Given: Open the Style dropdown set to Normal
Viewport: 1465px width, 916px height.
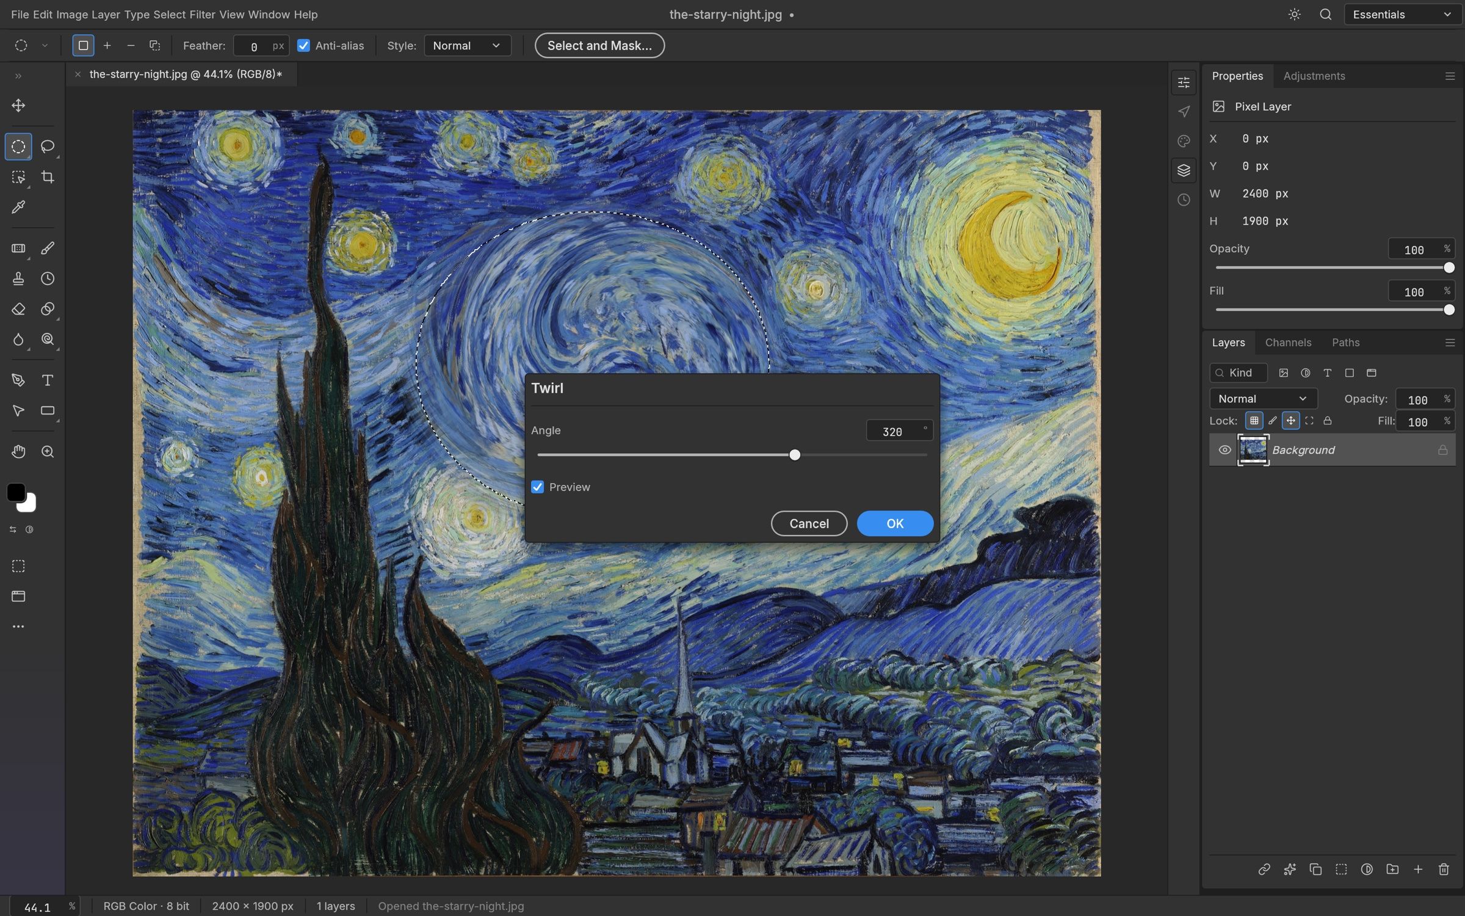Looking at the screenshot, I should click(x=467, y=46).
